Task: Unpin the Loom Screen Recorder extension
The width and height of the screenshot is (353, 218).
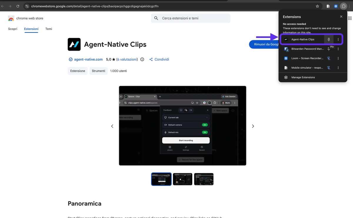Action: [x=329, y=58]
